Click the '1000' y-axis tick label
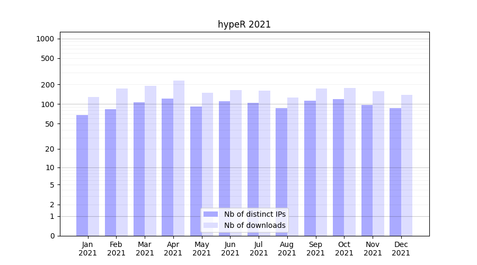Image resolution: width=477 pixels, height=265 pixels. [x=45, y=39]
